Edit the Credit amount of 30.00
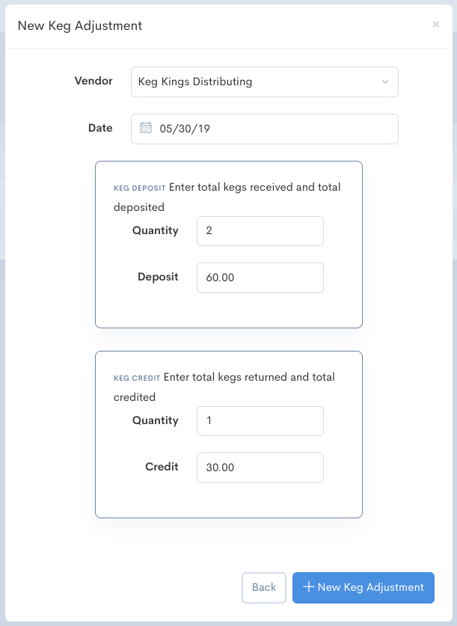Image resolution: width=457 pixels, height=626 pixels. tap(260, 467)
